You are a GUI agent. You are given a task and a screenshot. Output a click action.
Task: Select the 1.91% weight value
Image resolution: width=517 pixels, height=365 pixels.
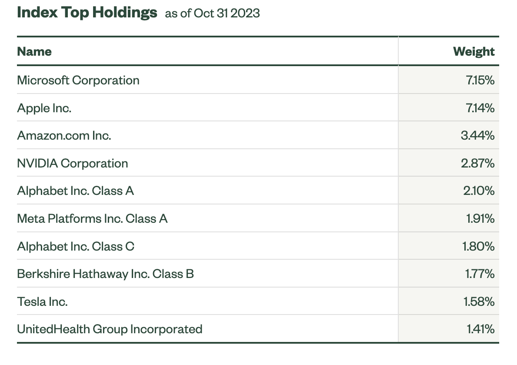480,218
